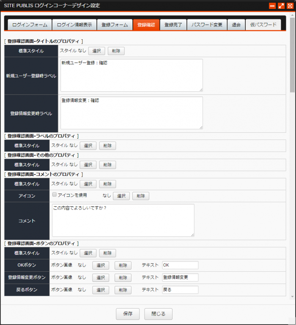Click 選択 for the 戻るボタン image
This screenshot has height=325, width=296.
coord(101,290)
